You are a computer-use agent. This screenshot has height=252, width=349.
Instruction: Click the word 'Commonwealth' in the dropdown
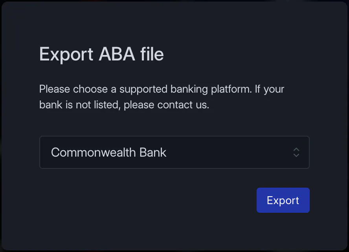[x=94, y=152]
